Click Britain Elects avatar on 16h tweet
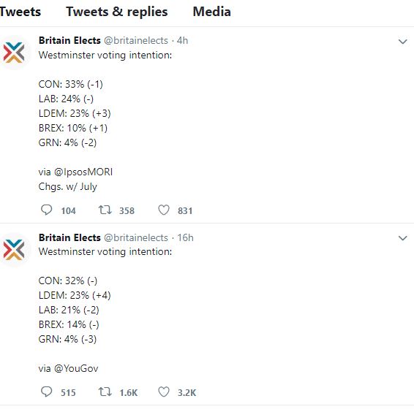 click(14, 249)
